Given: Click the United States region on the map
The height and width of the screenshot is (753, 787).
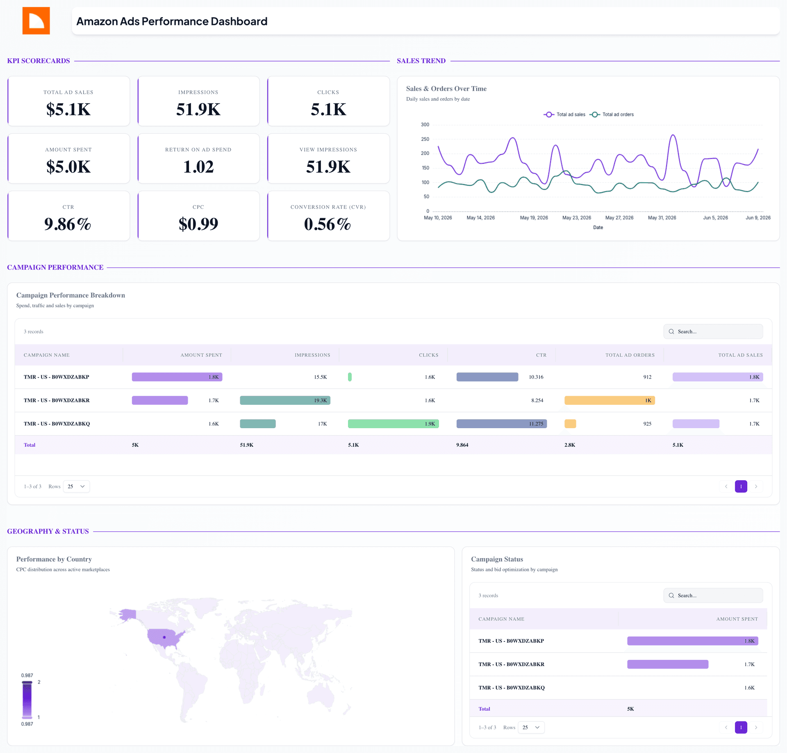Looking at the screenshot, I should point(165,638).
